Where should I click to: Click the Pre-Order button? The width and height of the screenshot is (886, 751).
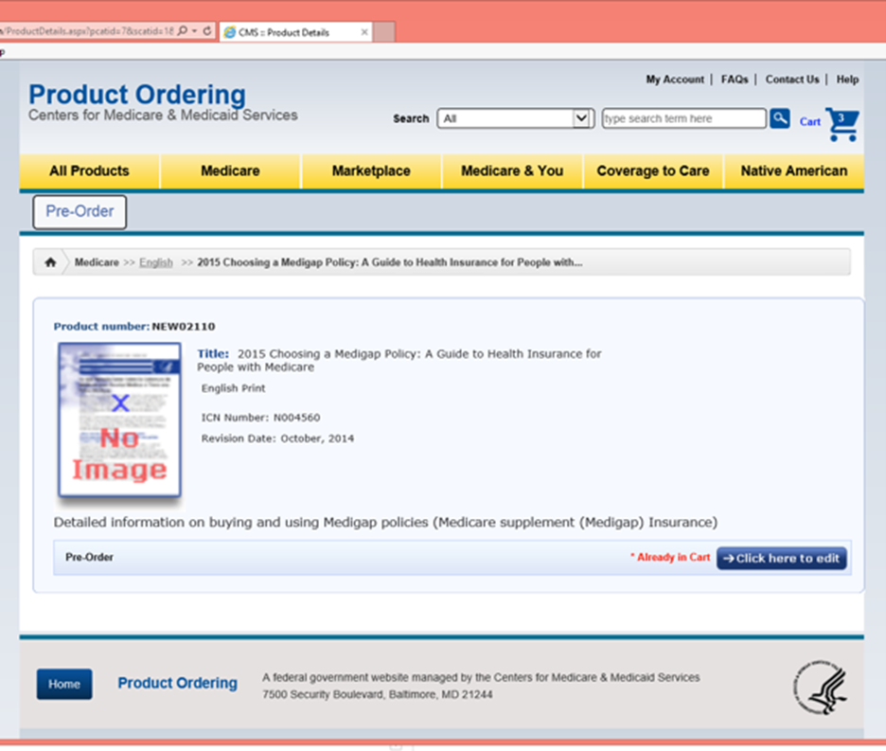click(x=80, y=212)
